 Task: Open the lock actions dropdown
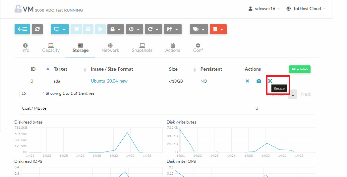pyautogui.click(x=116, y=29)
